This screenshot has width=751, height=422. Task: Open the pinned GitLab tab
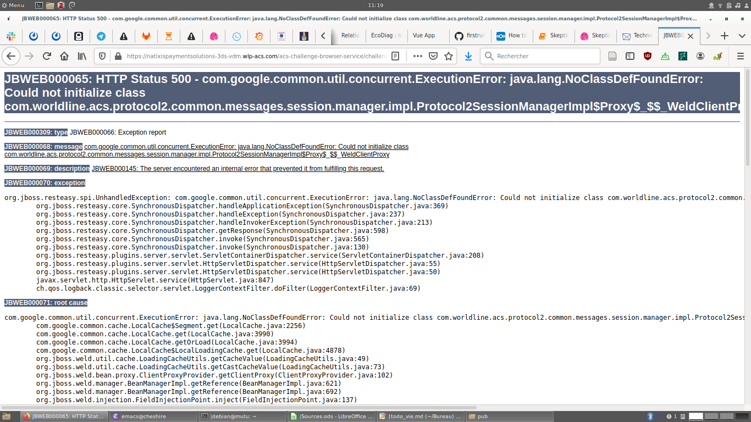coord(146,36)
